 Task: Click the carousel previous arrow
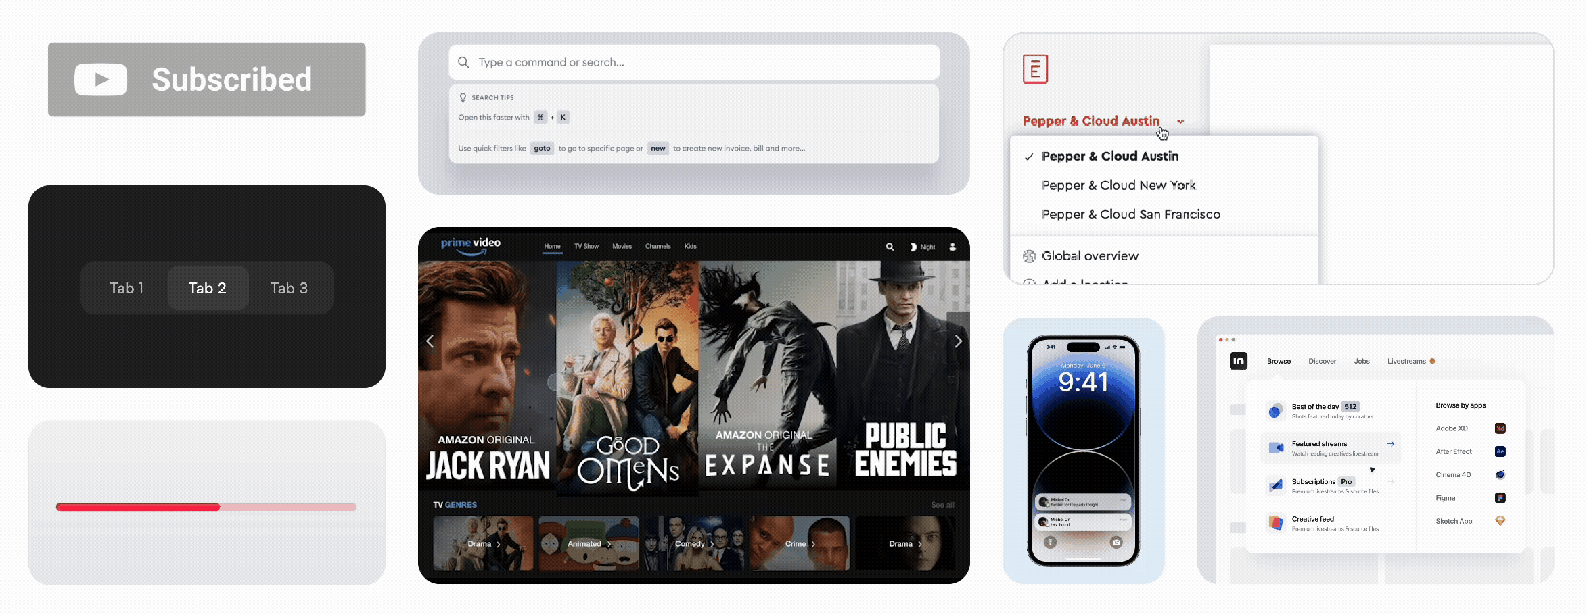(x=430, y=341)
